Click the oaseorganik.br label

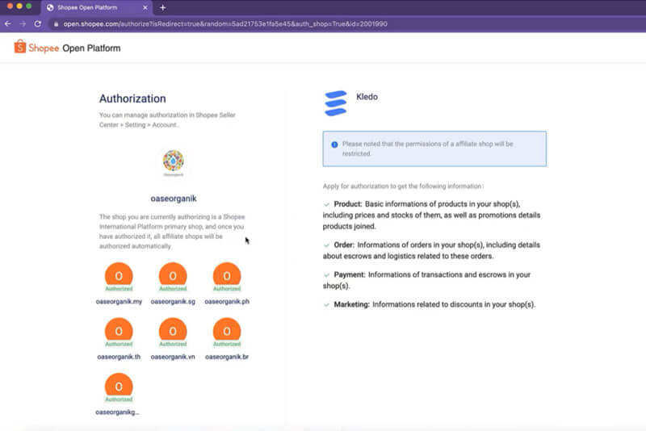point(227,357)
